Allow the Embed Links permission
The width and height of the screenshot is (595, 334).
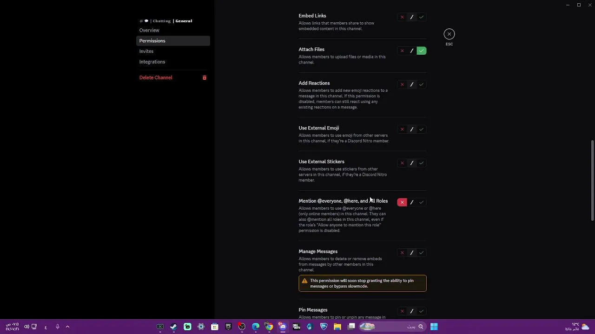tap(422, 17)
